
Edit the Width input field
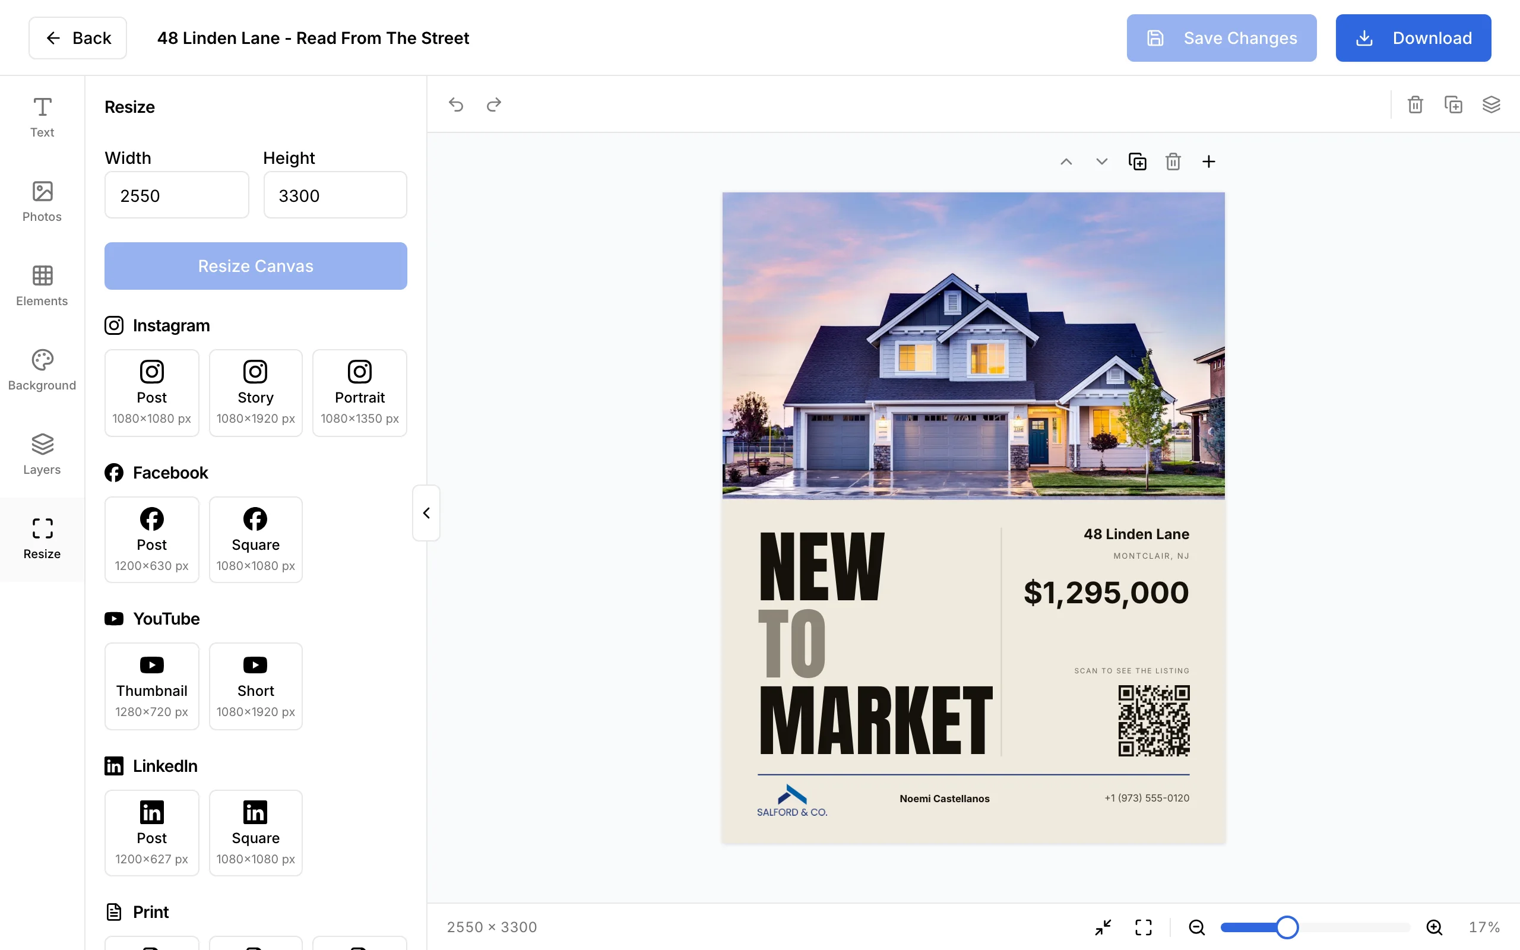(x=176, y=195)
